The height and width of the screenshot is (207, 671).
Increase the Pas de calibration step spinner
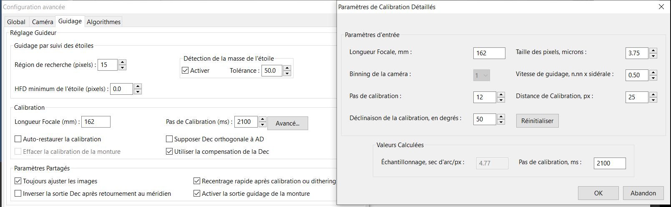(x=501, y=94)
